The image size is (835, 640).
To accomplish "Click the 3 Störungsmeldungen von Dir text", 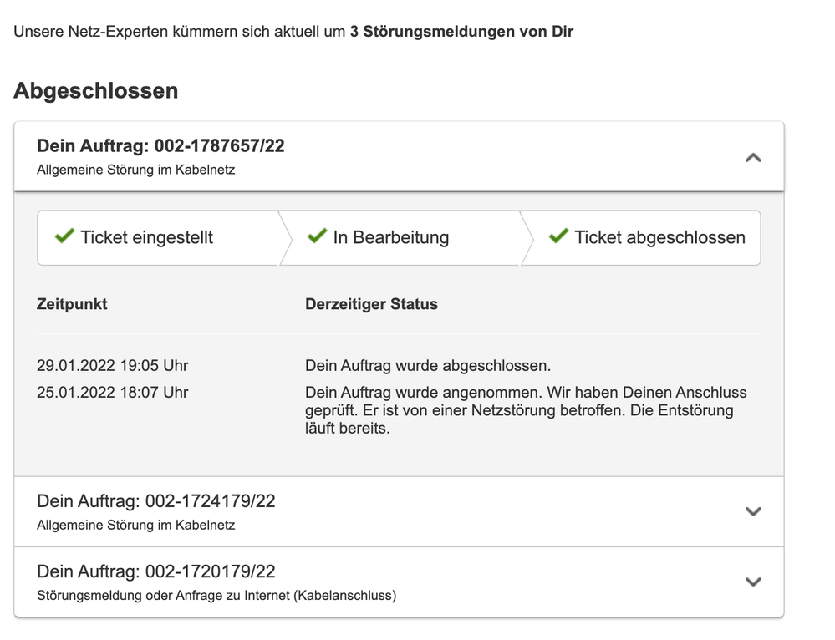I will point(461,33).
